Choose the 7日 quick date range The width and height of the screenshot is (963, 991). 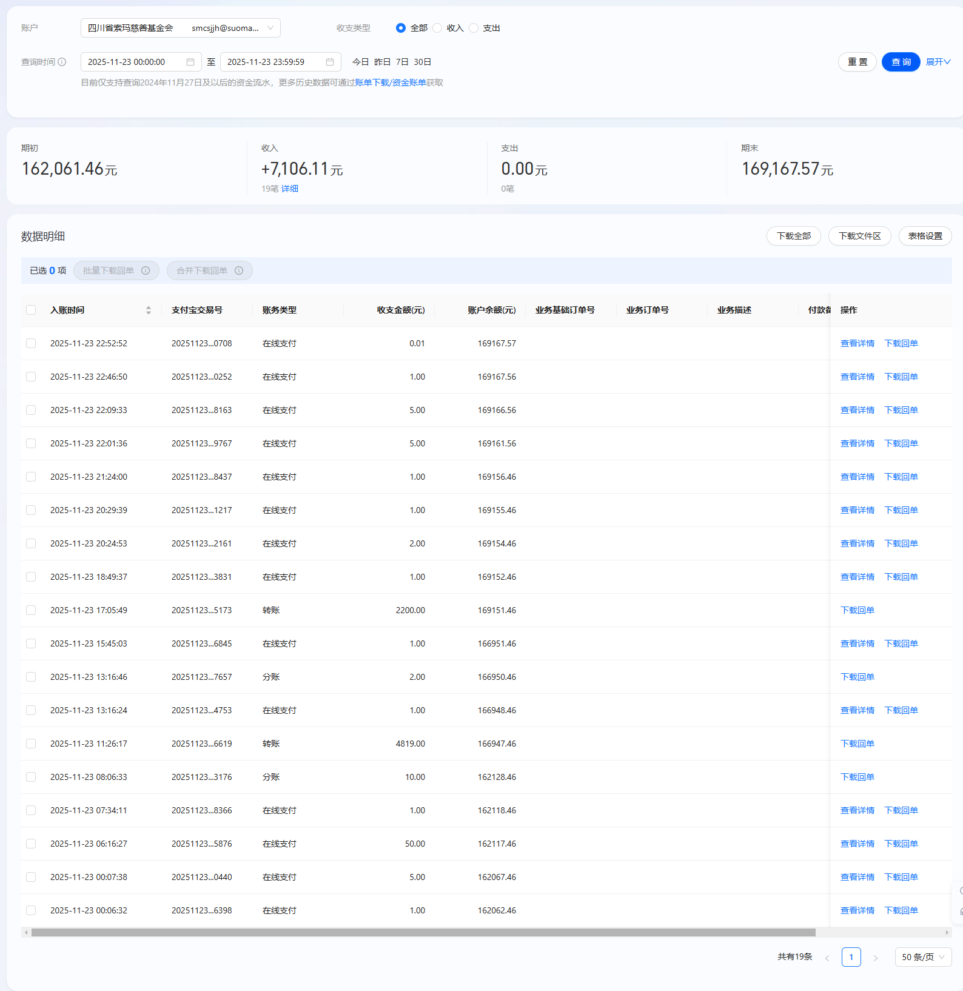(x=402, y=62)
